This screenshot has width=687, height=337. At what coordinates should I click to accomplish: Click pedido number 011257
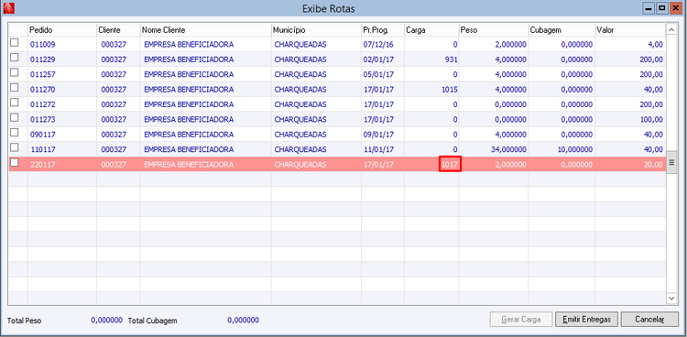42,74
